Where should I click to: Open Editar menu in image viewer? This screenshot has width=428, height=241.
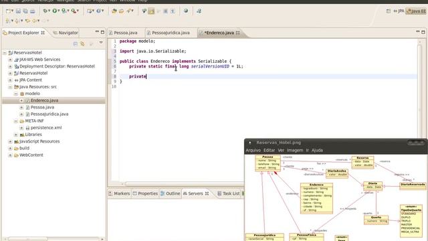(269, 150)
